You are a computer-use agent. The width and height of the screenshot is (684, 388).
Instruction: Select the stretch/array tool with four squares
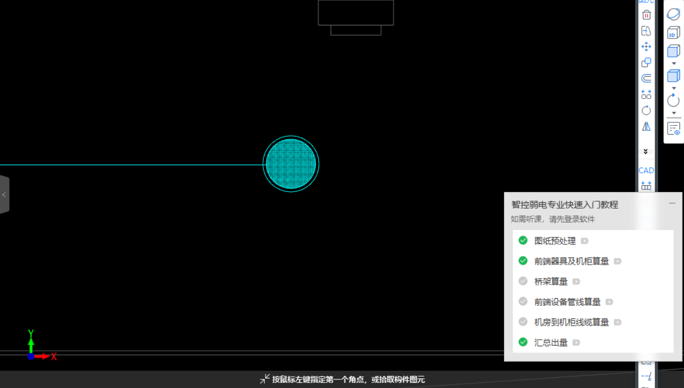[646, 94]
